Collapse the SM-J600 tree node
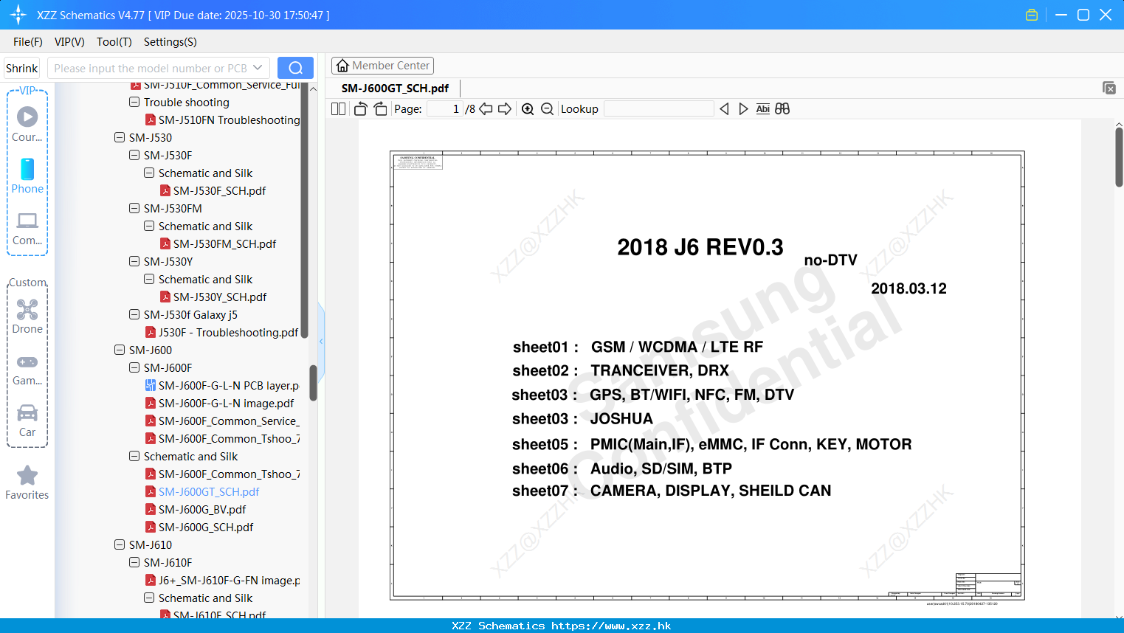Viewport: 1124px width, 633px height. click(120, 350)
